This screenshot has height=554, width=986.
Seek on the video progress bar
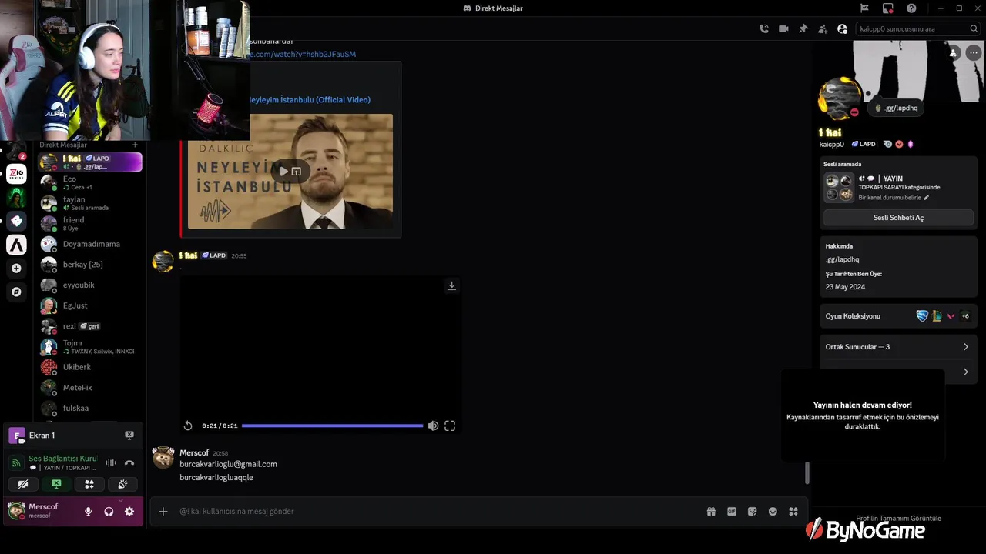pyautogui.click(x=332, y=426)
